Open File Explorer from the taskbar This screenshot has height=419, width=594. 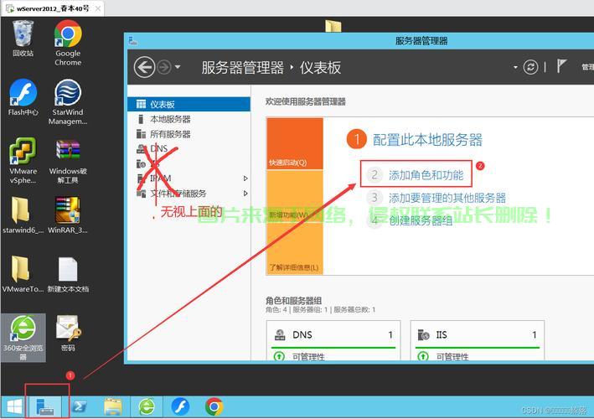click(x=113, y=406)
